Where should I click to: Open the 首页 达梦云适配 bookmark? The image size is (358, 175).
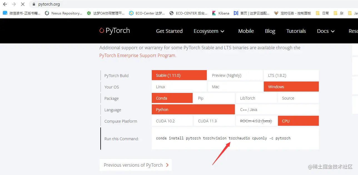(252, 13)
